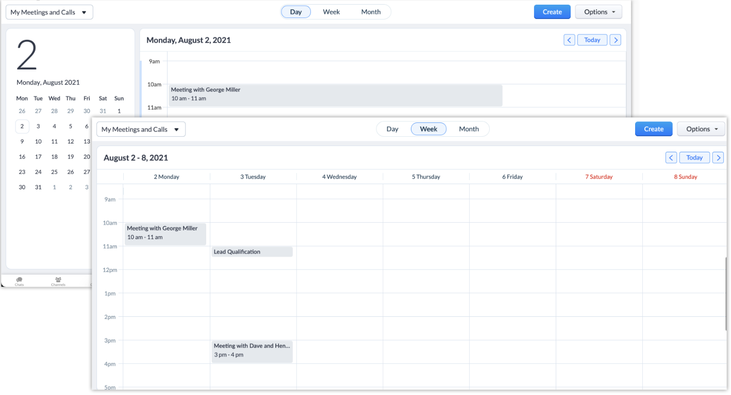Screen dimensions: 731x395
Task: Go to next day in Day view window
Action: 615,40
